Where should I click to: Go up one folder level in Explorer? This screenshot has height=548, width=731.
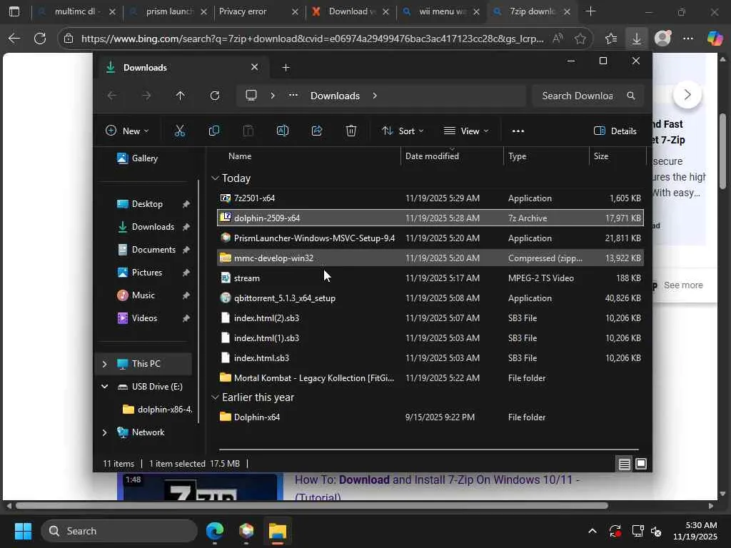click(x=181, y=96)
